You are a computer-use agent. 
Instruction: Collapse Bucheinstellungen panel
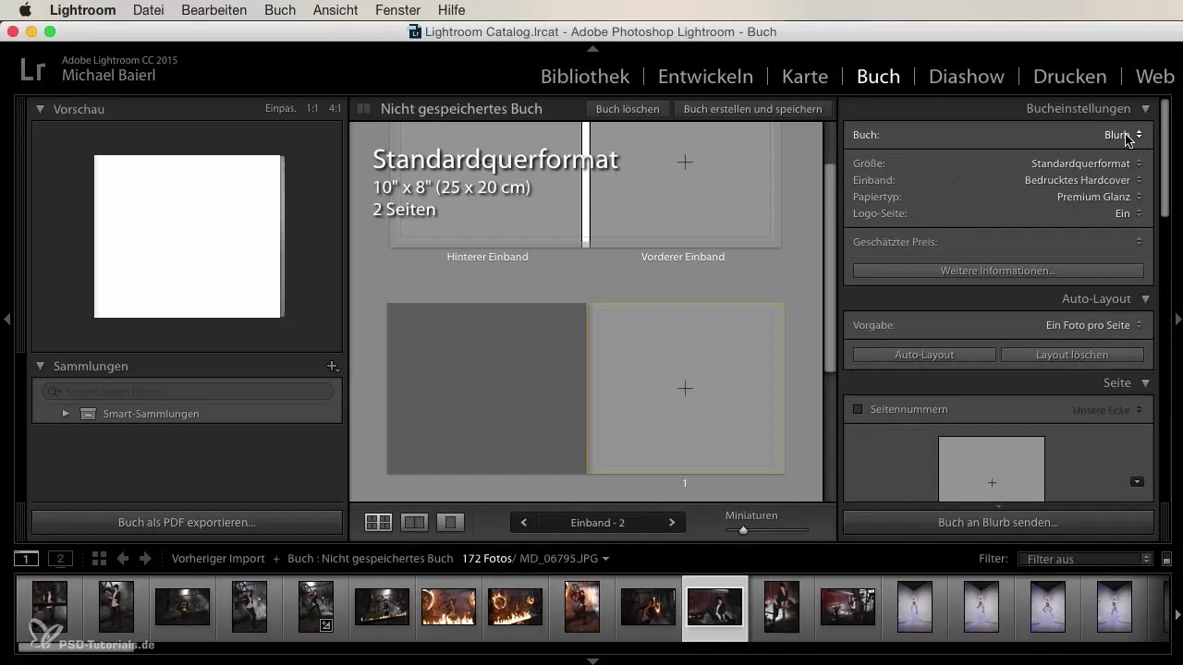click(x=1145, y=108)
